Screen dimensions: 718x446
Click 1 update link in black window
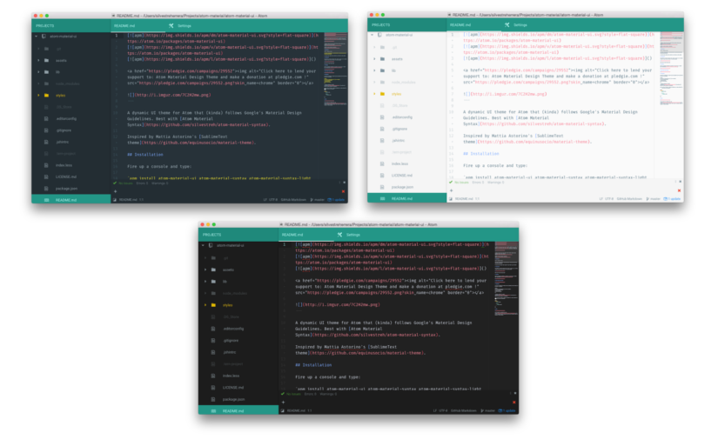[508, 410]
